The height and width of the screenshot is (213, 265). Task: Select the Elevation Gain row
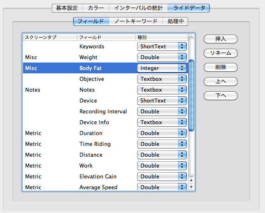point(105,176)
